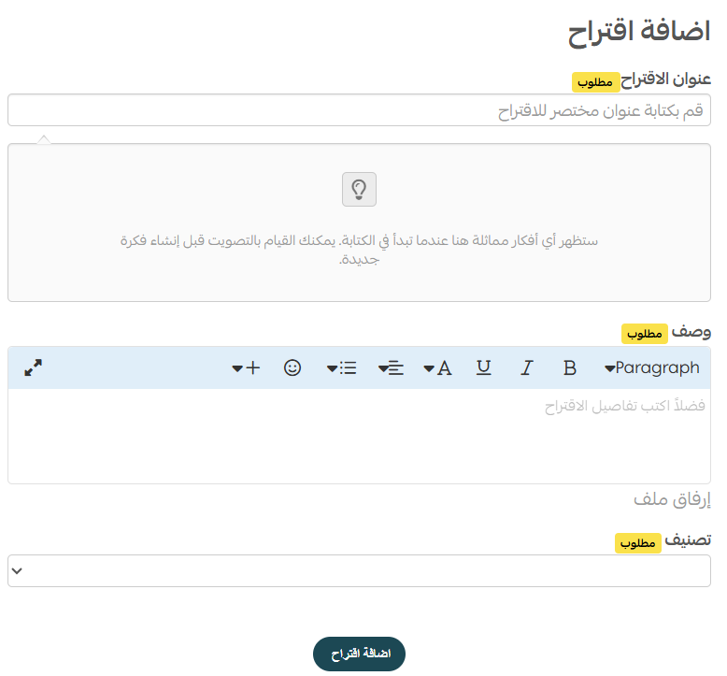Click the similar ideas hint text
Screen dimensions: 727x676
(x=359, y=250)
